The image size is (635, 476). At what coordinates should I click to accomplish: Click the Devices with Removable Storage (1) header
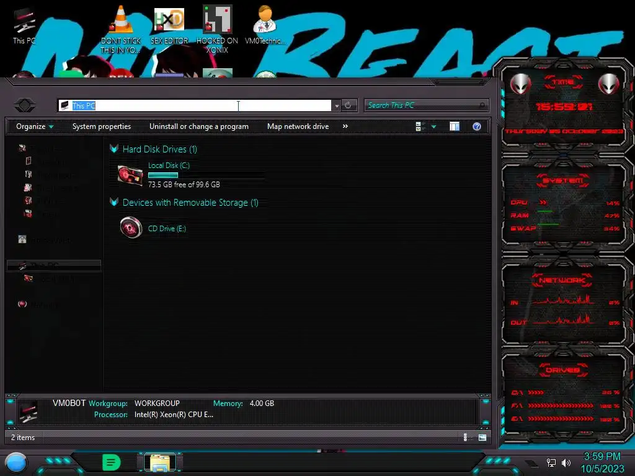[x=190, y=203]
